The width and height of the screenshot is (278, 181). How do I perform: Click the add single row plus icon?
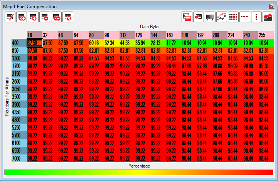coord(33,17)
